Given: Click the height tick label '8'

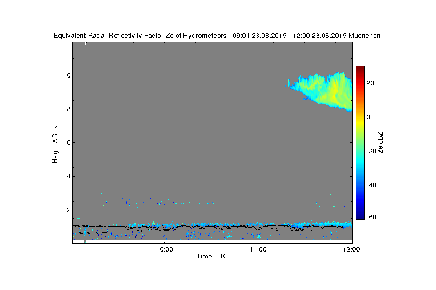Looking at the screenshot, I should pos(68,109).
